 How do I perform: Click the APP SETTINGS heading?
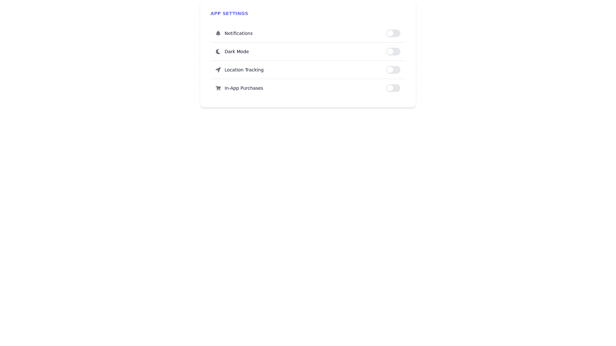pos(229,13)
